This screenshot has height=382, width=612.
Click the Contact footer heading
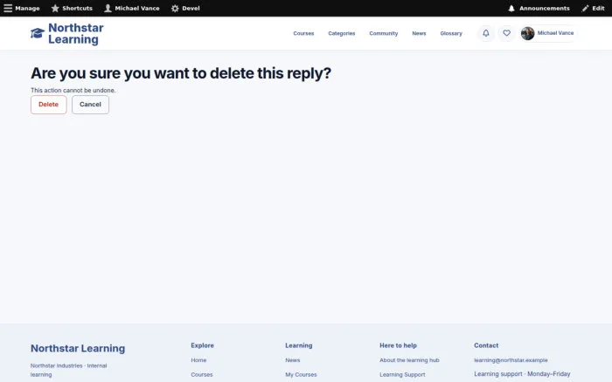click(x=486, y=345)
